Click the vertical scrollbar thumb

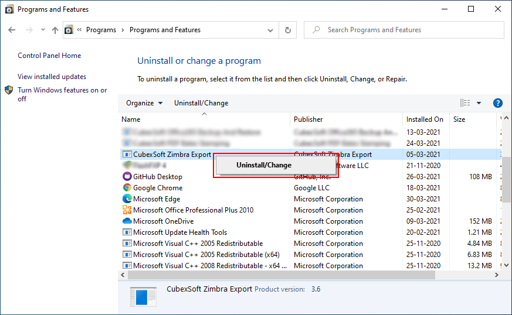point(507,180)
